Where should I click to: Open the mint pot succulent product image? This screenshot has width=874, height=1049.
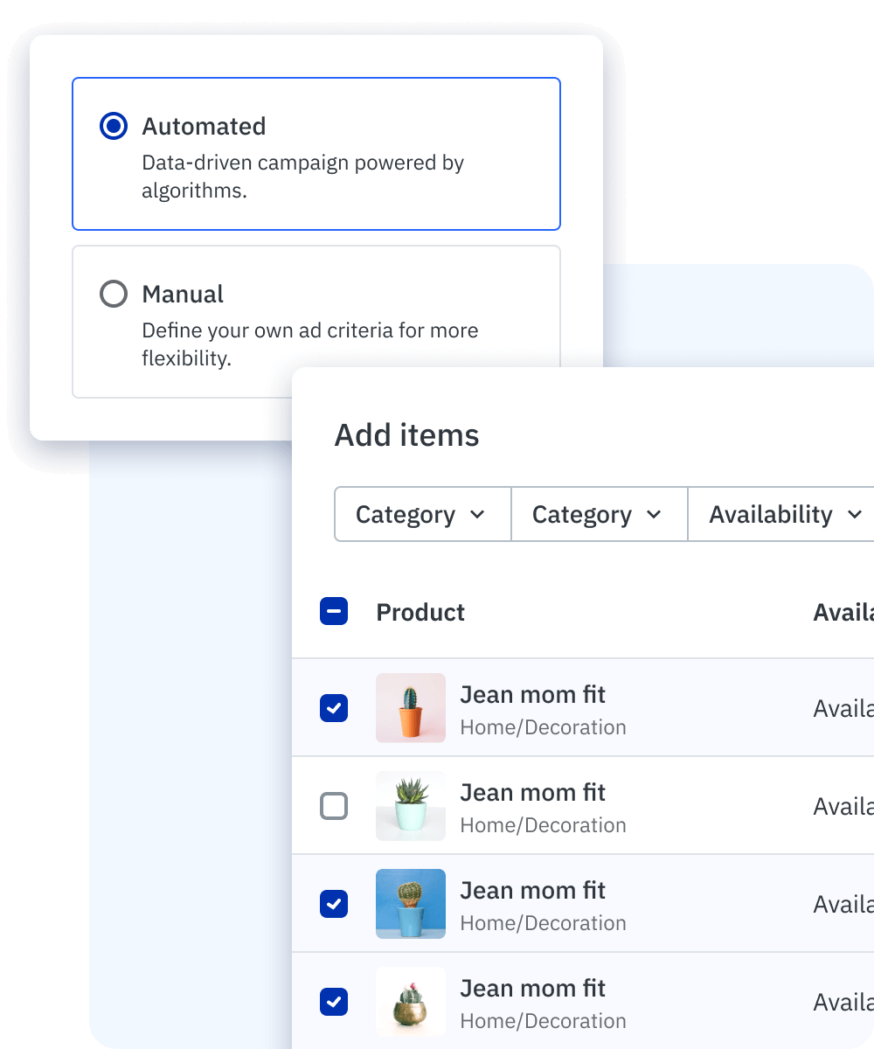coord(411,806)
